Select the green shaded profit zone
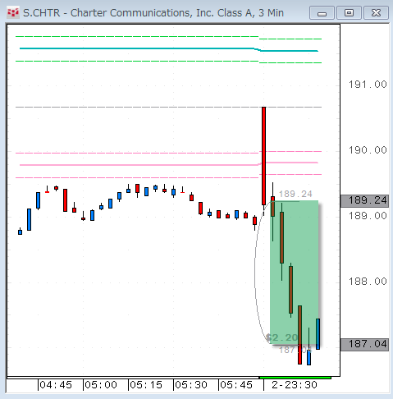Screen dimensions: 393x399 [295, 273]
